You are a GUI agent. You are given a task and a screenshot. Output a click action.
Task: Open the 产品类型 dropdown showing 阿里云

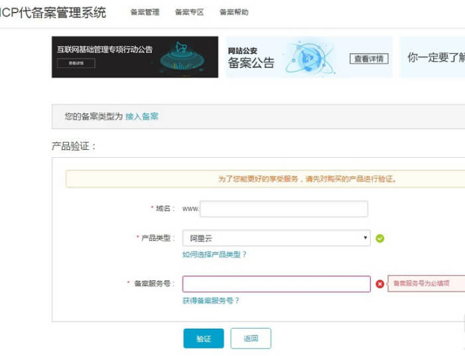(276, 238)
